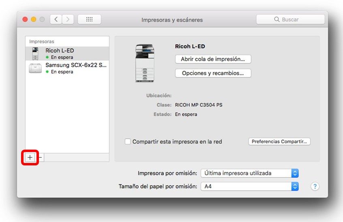Go back with the left chevron button
Image resolution: width=343 pixels, height=222 pixels.
pyautogui.click(x=56, y=19)
